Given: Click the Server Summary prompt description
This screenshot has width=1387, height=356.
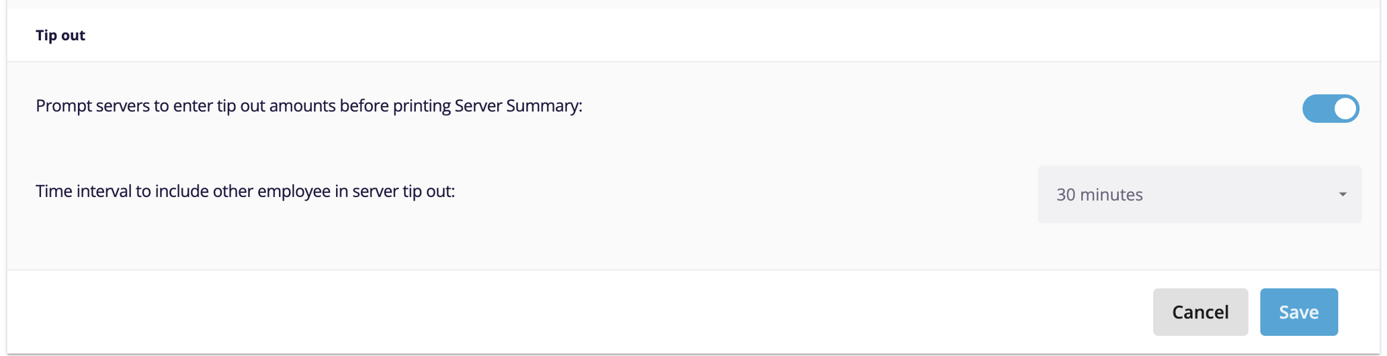Looking at the screenshot, I should coord(308,106).
